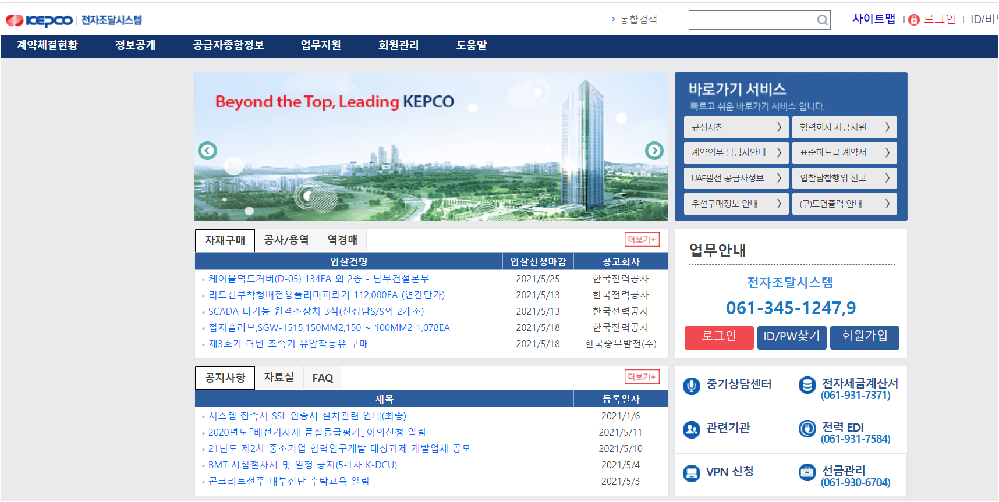The width and height of the screenshot is (999, 502).
Task: Open 21년도 제2차 중소기업 협력연구개발 notice
Action: (339, 449)
